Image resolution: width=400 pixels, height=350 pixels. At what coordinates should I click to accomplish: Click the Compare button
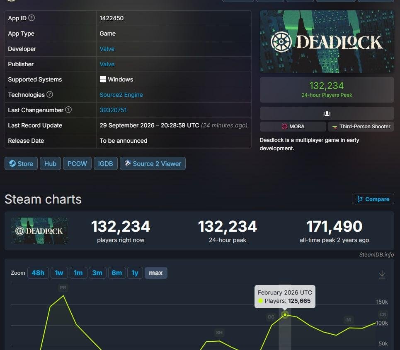tap(373, 199)
